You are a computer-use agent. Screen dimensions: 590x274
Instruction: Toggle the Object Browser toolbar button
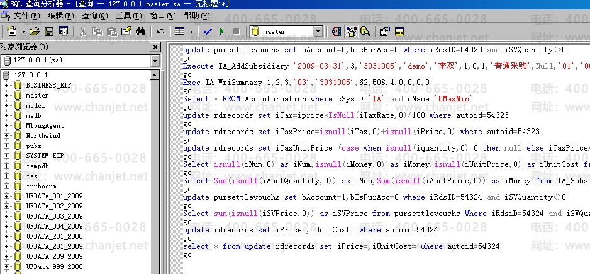click(x=351, y=31)
